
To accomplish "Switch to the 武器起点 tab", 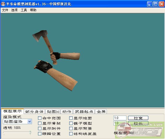I will coord(84,112).
